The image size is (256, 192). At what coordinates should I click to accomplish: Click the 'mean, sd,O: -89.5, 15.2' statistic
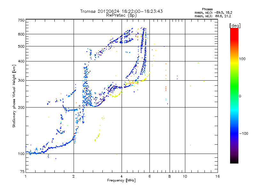tap(213, 12)
